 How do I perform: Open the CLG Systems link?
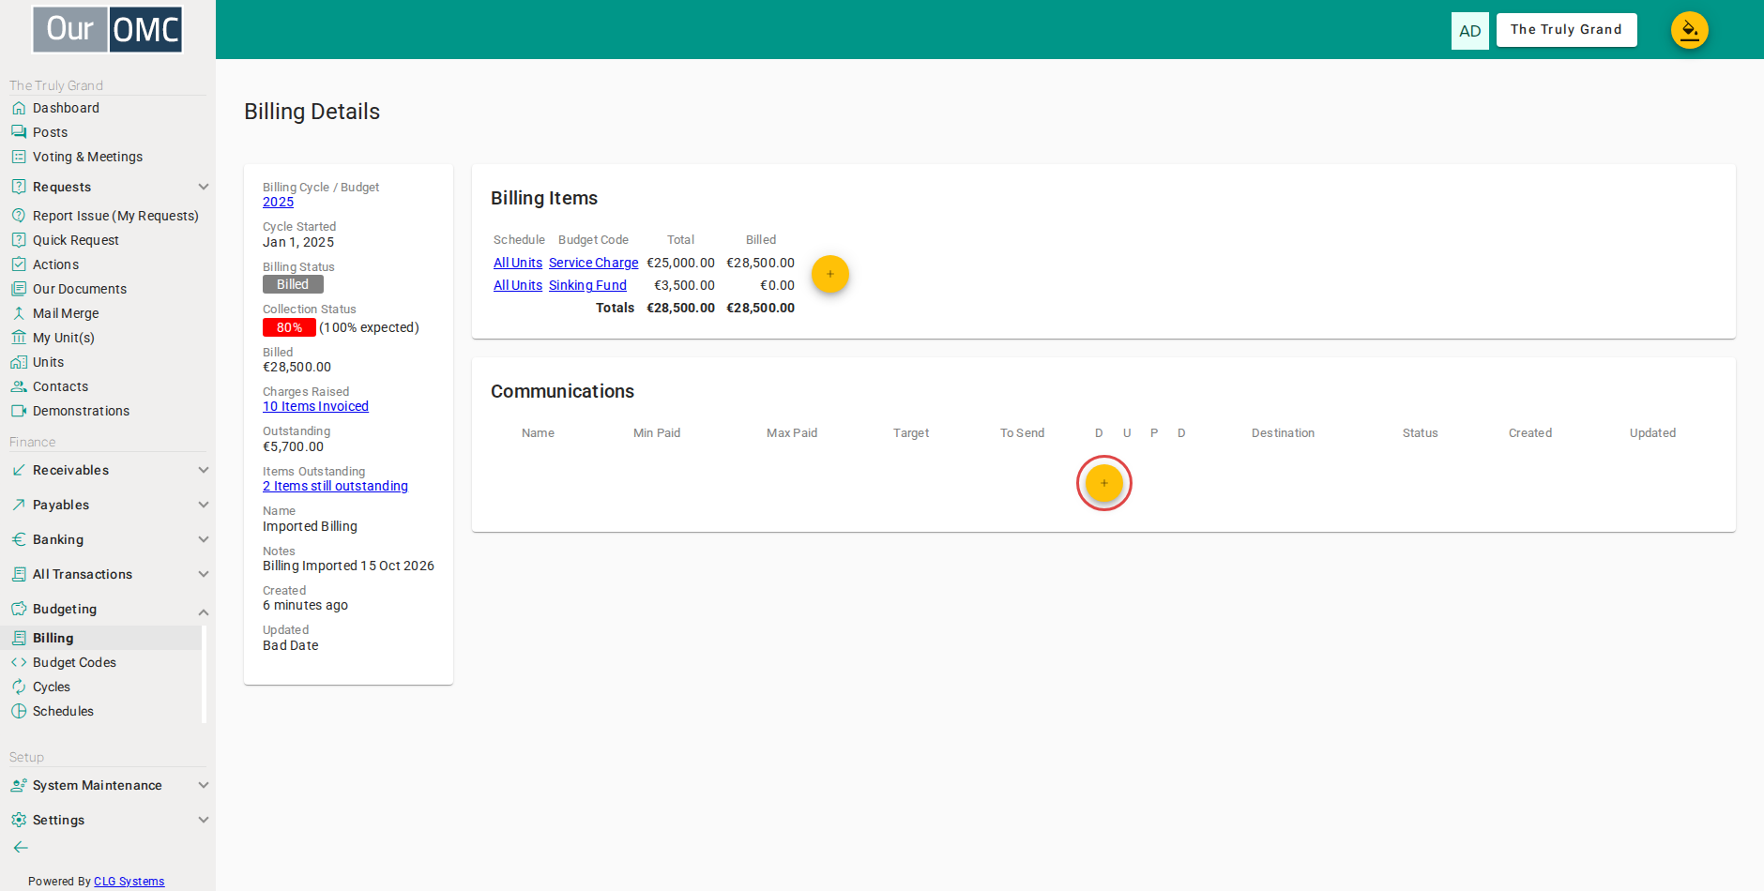click(129, 882)
